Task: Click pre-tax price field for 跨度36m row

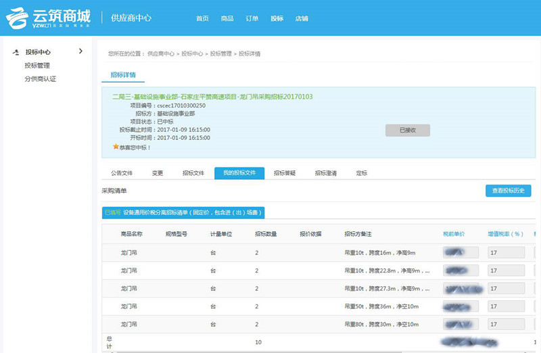Action: tap(461, 306)
